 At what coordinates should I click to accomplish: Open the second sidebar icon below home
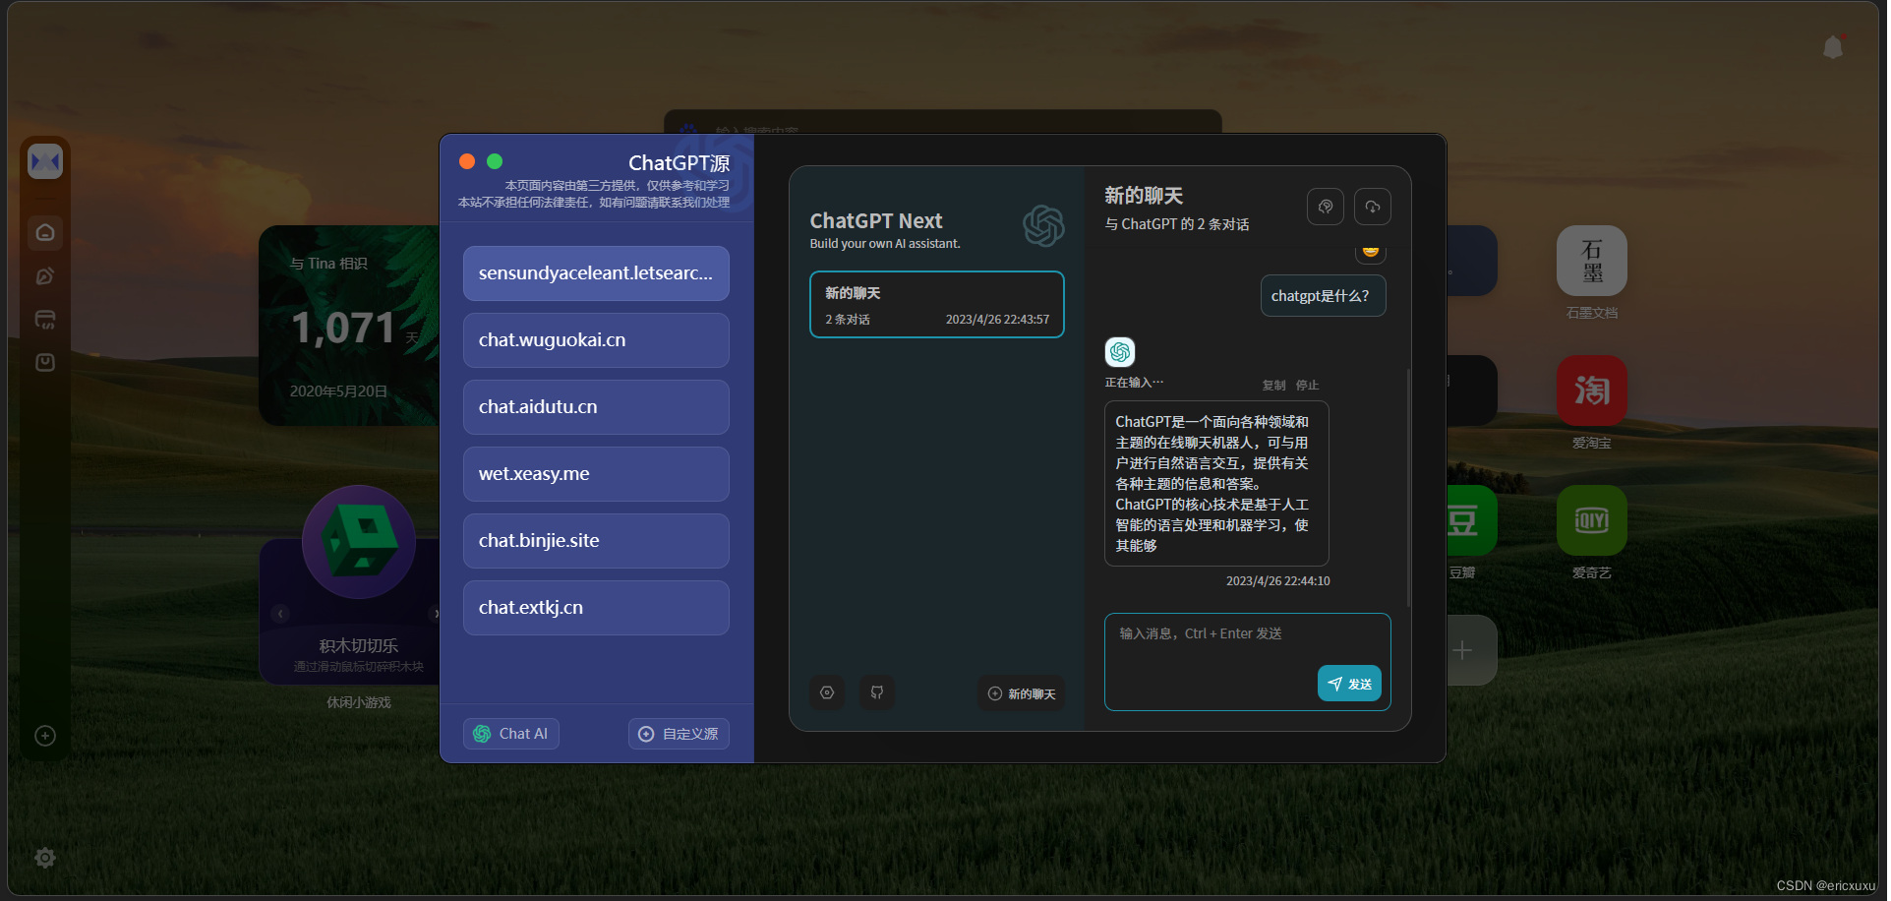[x=45, y=276]
